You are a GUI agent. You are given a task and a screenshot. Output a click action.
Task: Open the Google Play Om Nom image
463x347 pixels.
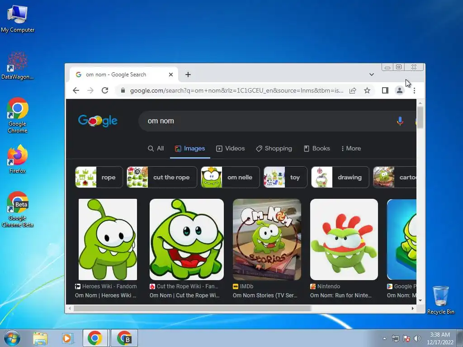(402, 239)
